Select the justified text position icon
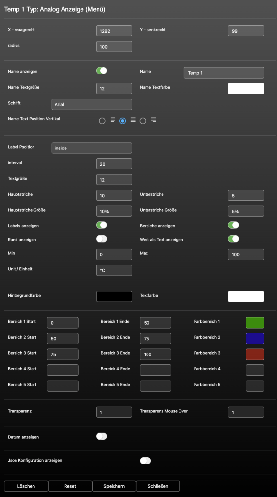The image size is (277, 497). pyautogui.click(x=133, y=120)
